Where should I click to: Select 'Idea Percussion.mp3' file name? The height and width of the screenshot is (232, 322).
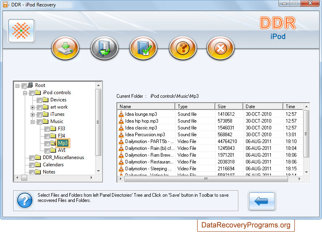tap(145, 135)
